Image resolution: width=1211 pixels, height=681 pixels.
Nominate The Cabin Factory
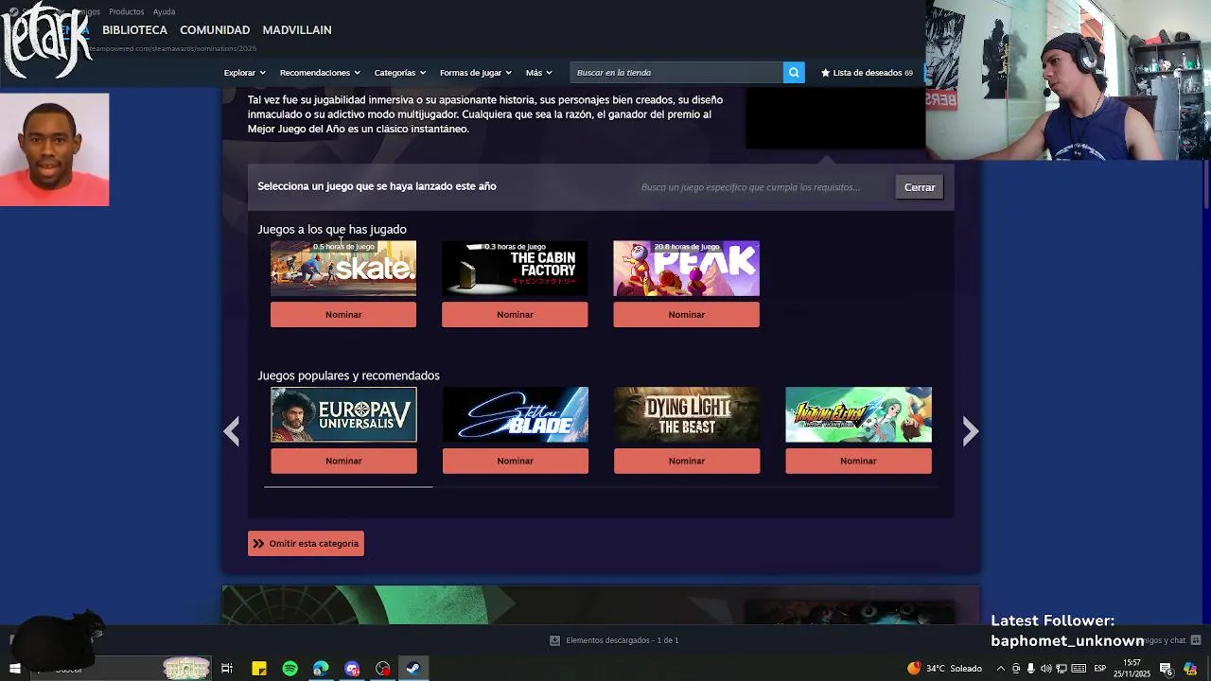point(515,315)
